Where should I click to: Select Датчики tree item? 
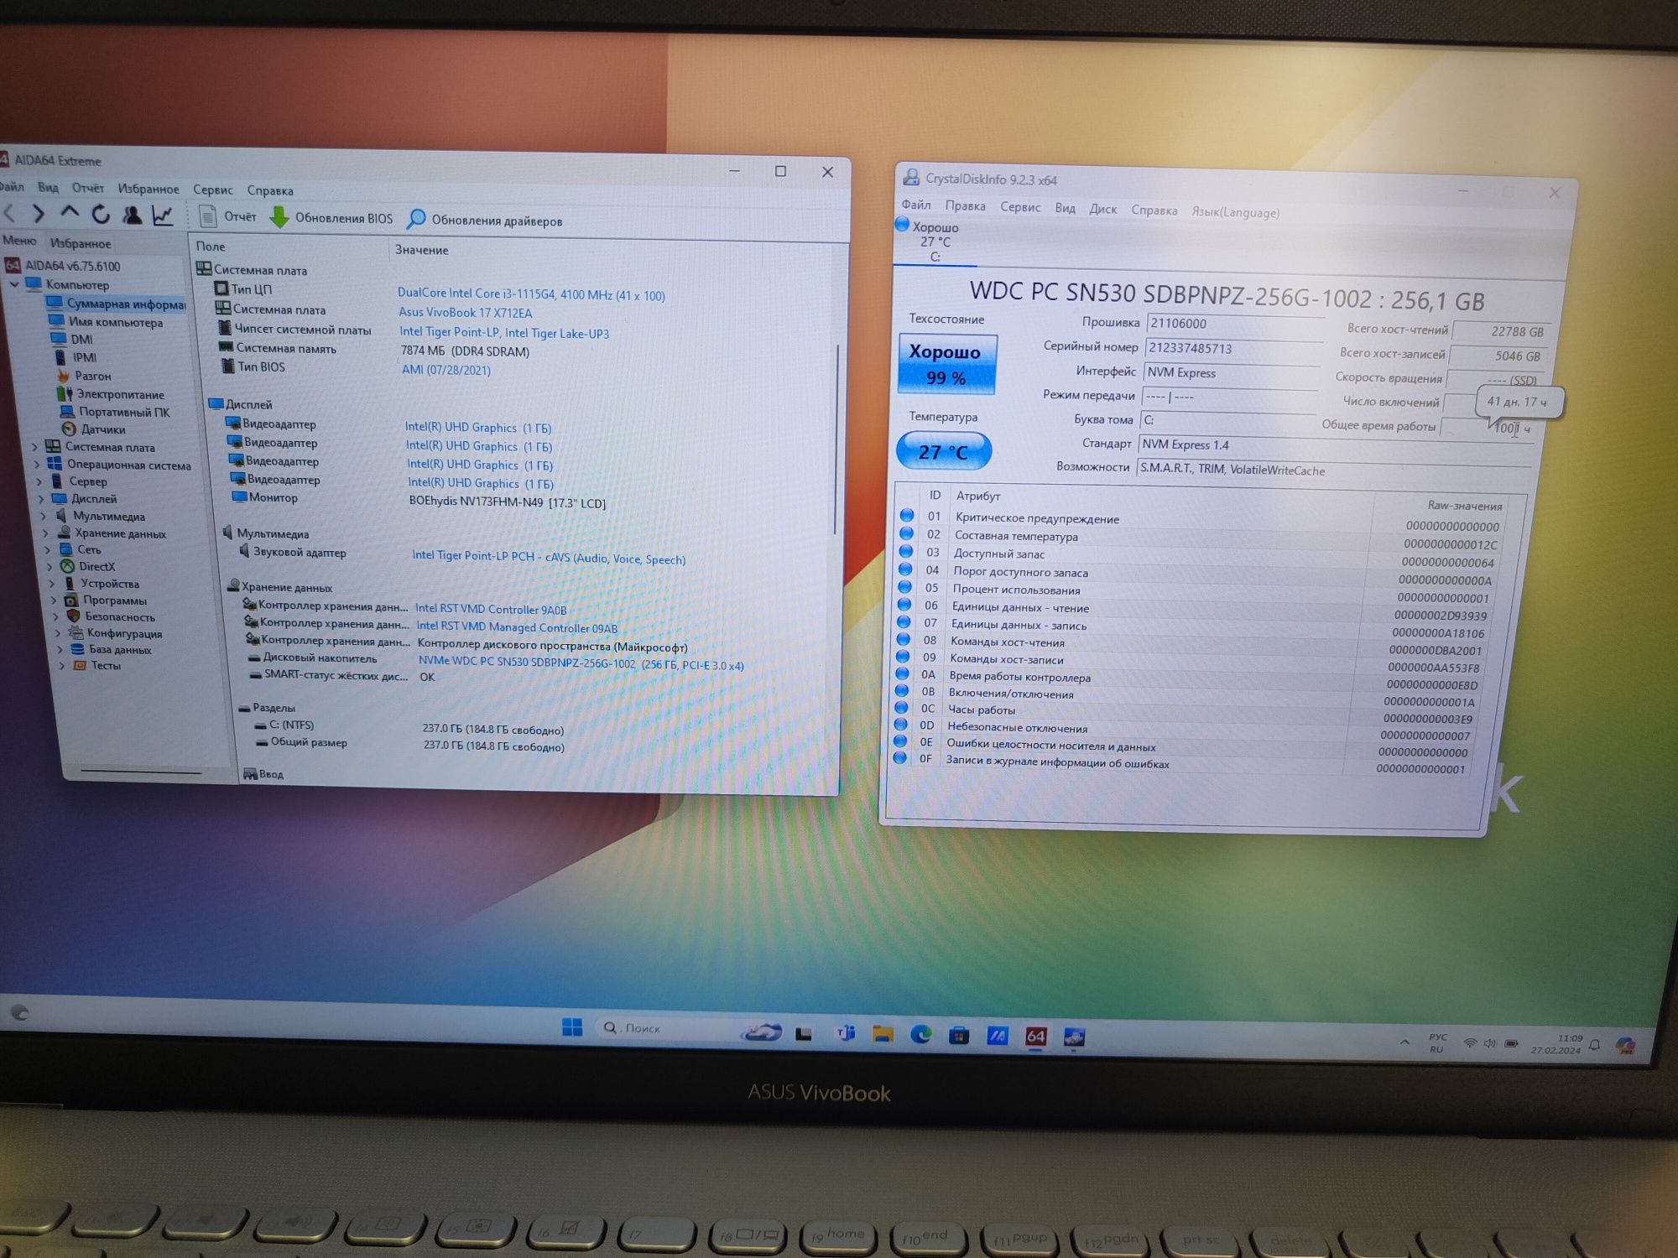pos(94,429)
